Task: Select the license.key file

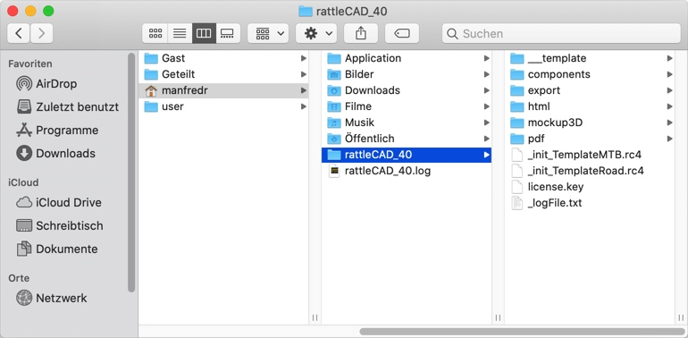Action: click(x=590, y=187)
